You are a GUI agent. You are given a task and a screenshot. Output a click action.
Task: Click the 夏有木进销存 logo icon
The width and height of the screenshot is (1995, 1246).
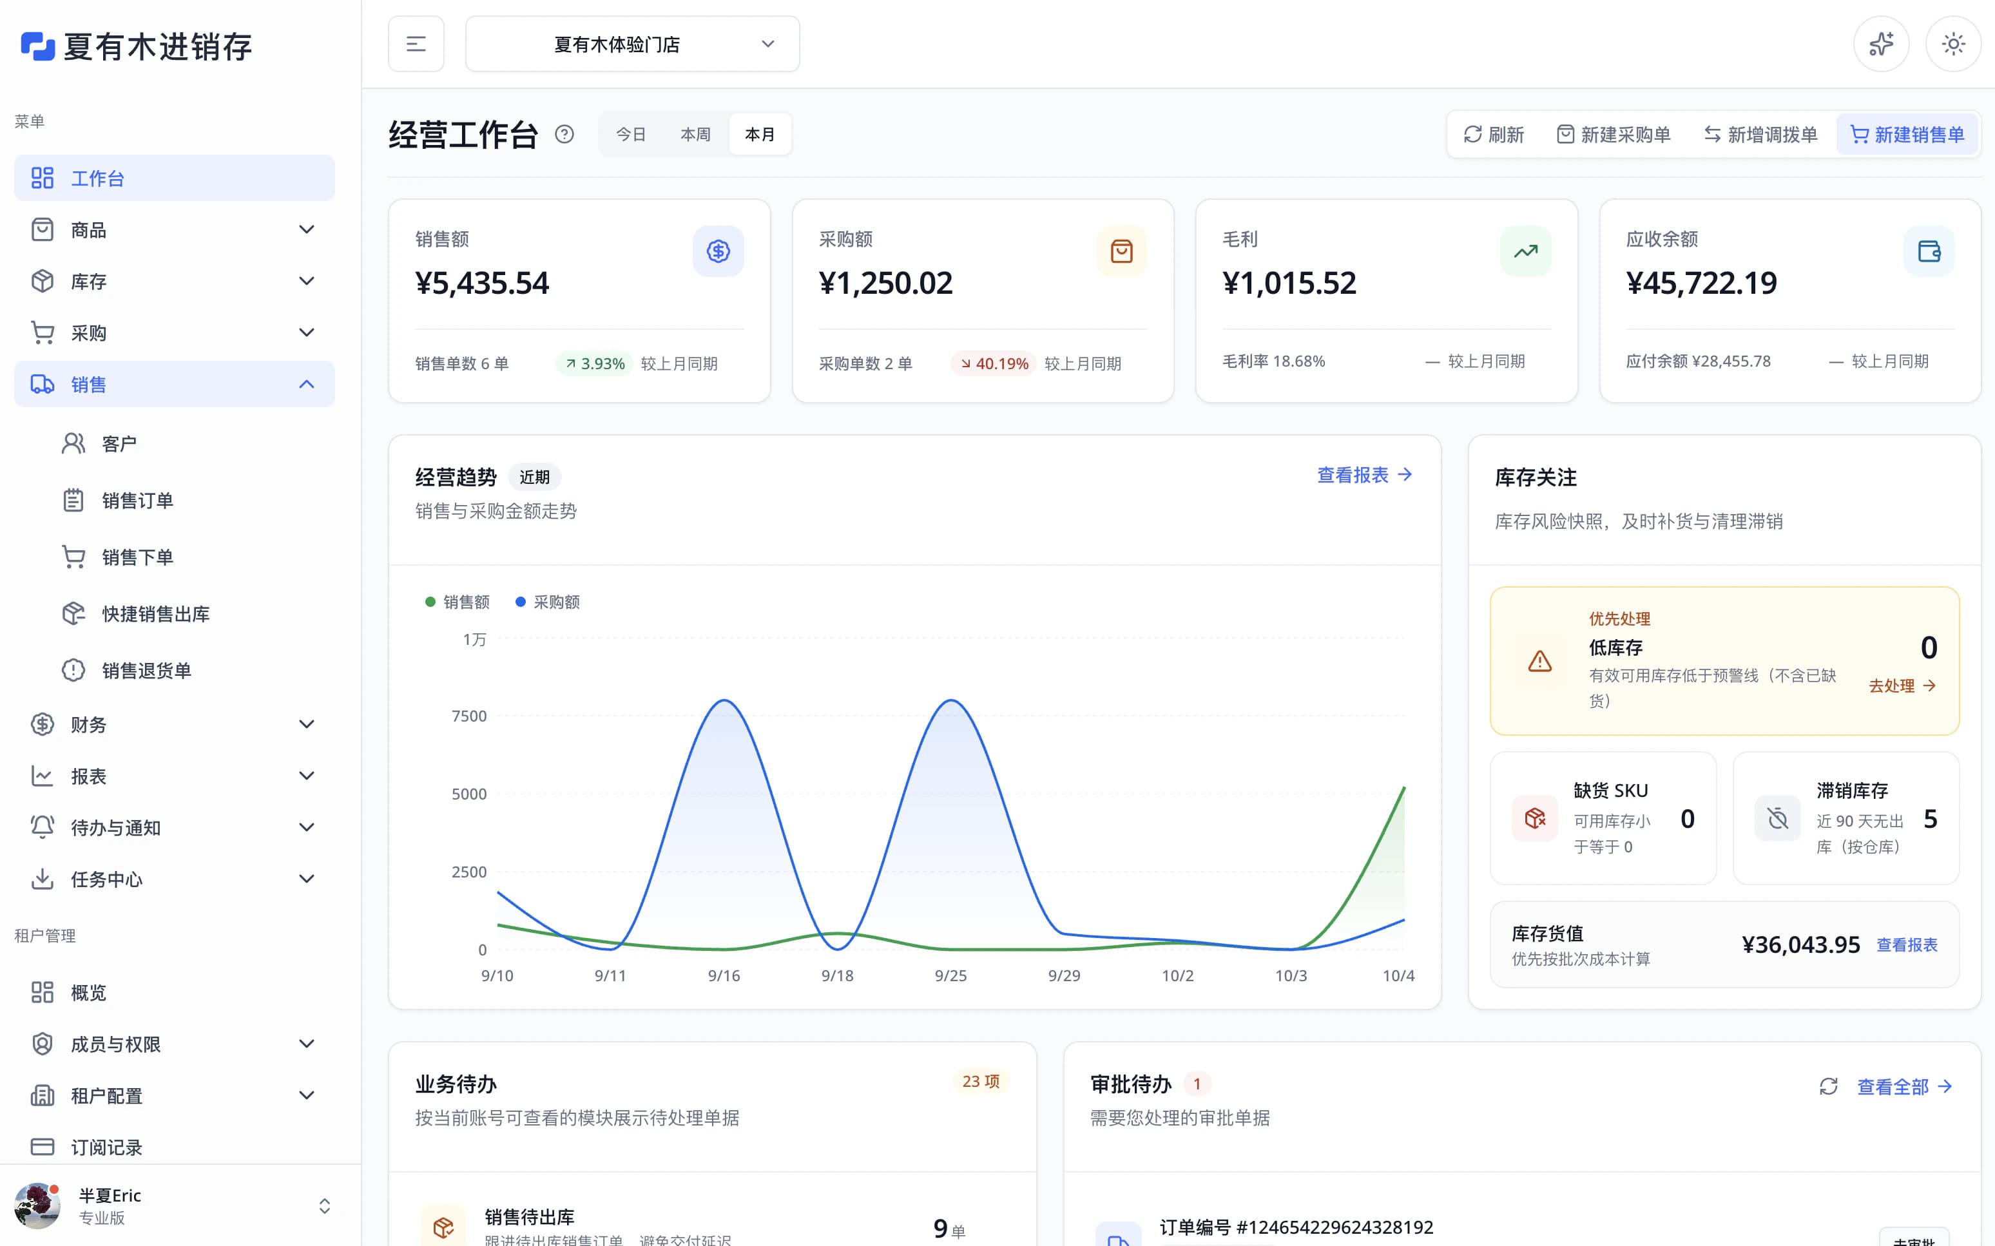(38, 46)
